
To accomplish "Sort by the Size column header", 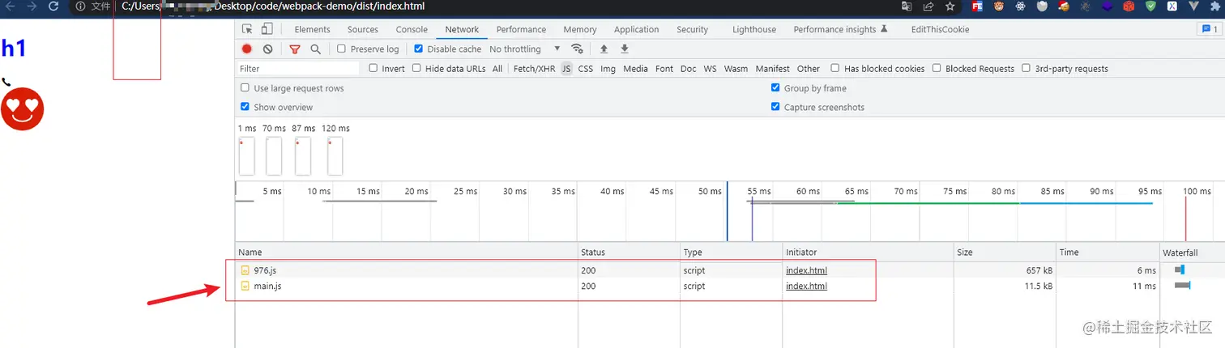I will (1005, 253).
